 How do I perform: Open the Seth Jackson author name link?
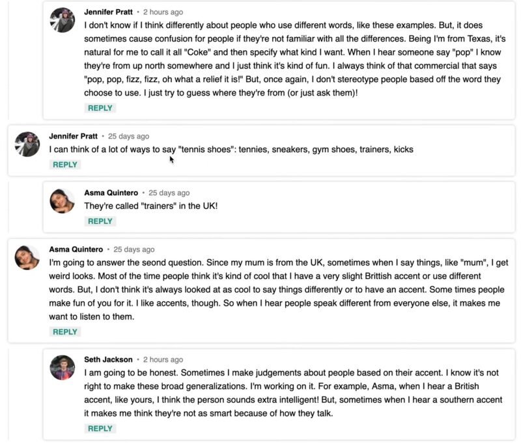108,360
